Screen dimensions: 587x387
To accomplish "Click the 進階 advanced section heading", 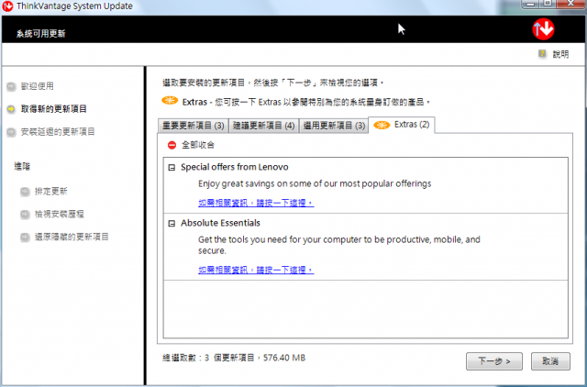I will [22, 166].
